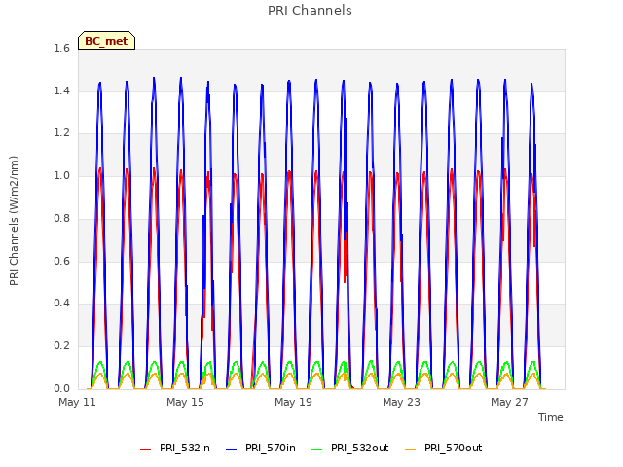The width and height of the screenshot is (623, 467).
Task: Click the 0.0 y-axis tick label
Action: pos(61,388)
